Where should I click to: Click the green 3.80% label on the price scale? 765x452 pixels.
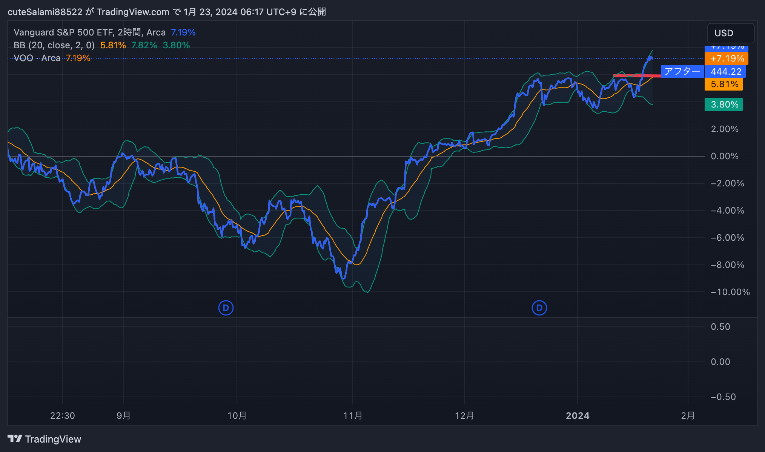click(x=724, y=105)
